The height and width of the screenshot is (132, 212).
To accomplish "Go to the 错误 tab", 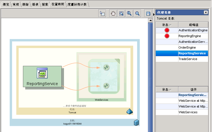I will tap(35, 4).
